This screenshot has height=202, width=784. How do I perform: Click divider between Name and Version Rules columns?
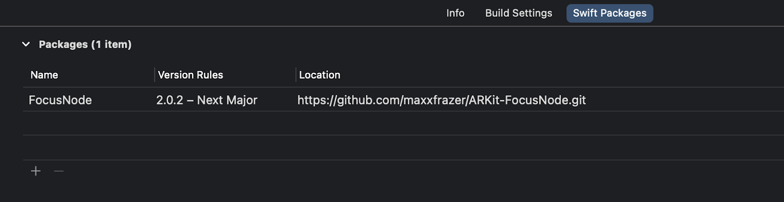click(x=154, y=75)
